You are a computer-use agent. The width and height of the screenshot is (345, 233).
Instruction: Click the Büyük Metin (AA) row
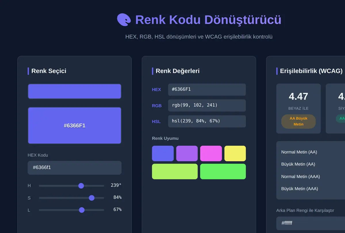[313, 164]
